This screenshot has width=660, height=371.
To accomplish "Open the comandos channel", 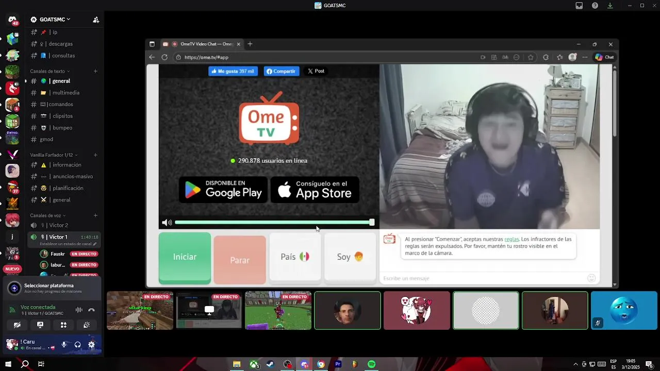I will click(x=64, y=104).
